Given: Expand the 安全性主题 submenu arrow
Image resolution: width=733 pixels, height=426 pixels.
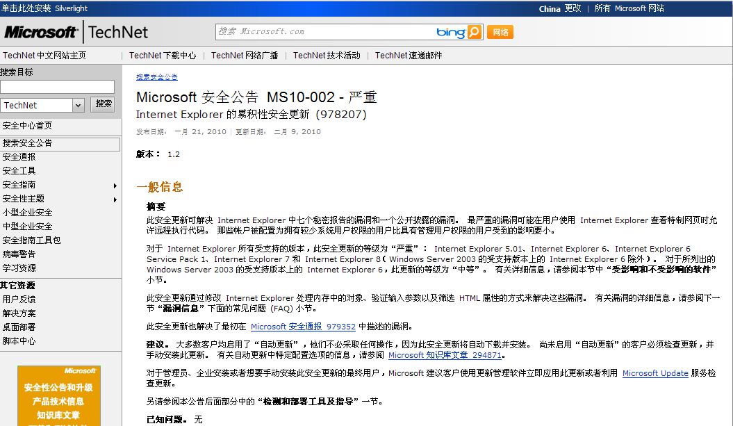Looking at the screenshot, I should (x=115, y=199).
